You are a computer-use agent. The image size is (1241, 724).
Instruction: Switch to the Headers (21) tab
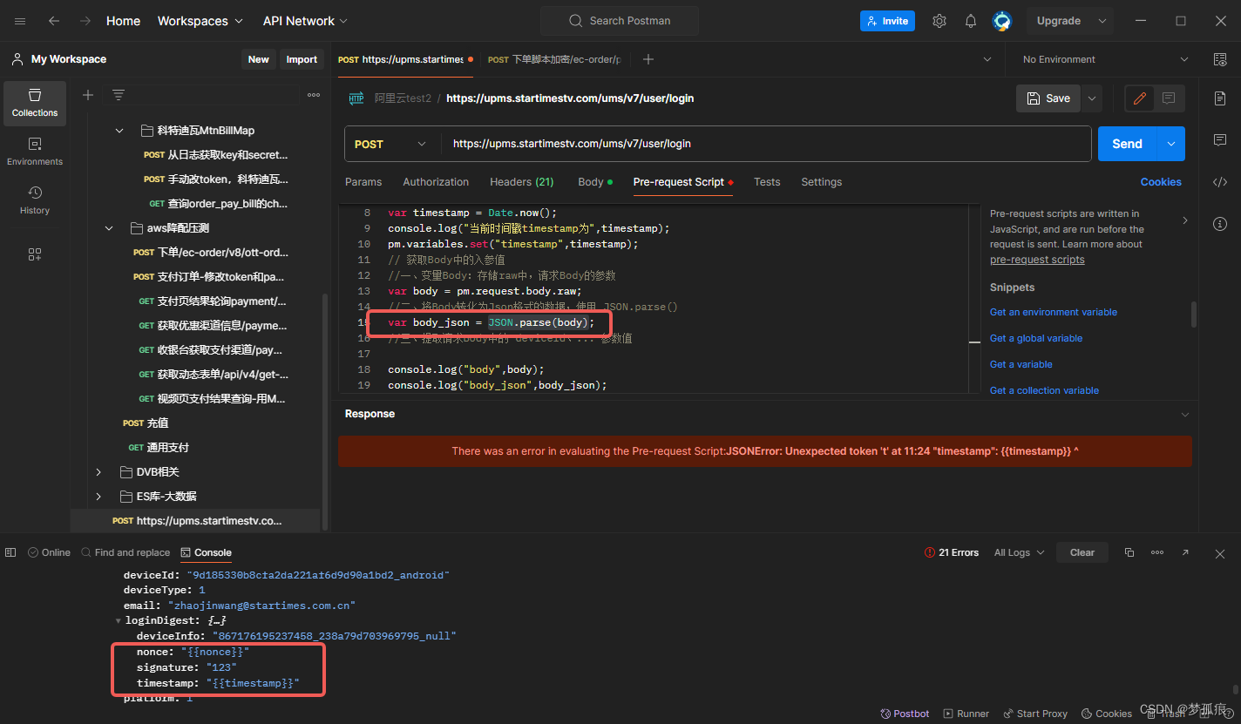(x=522, y=182)
